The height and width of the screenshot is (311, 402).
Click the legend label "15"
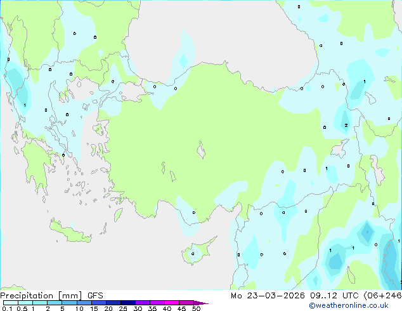94,308
